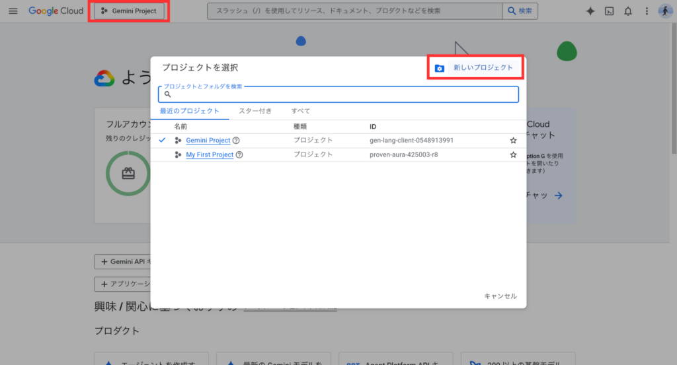The image size is (677, 365).
Task: Click the Google Cloud logo
Action: [x=56, y=11]
